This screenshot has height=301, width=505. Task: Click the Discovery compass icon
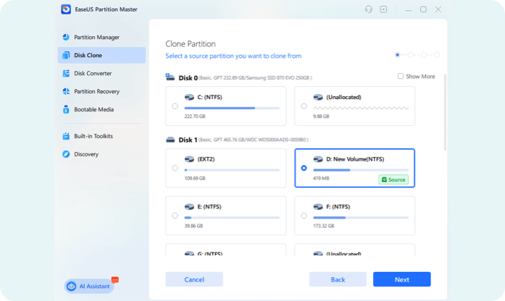click(66, 154)
